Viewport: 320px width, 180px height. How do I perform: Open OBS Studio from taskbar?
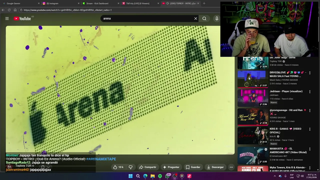(x=175, y=176)
